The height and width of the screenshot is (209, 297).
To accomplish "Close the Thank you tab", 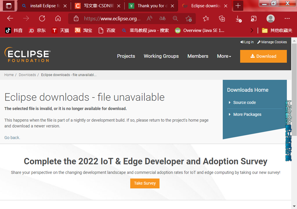I will (x=172, y=6).
